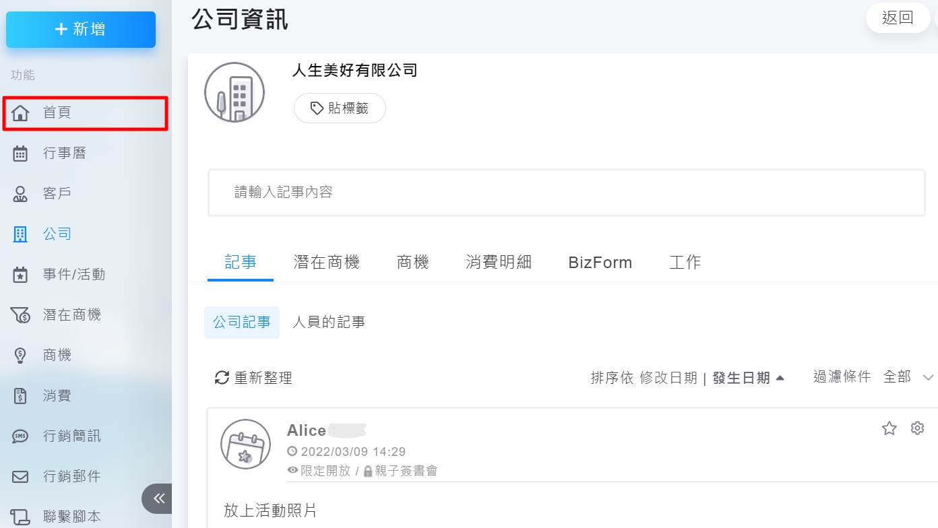Toggle sort order by 發生日期
This screenshot has height=528, width=938.
click(x=748, y=378)
